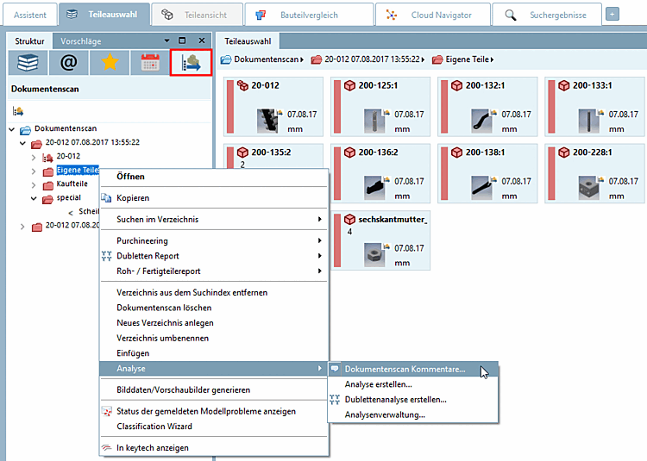Click the calendar history icon
The width and height of the screenshot is (647, 461).
(x=150, y=63)
